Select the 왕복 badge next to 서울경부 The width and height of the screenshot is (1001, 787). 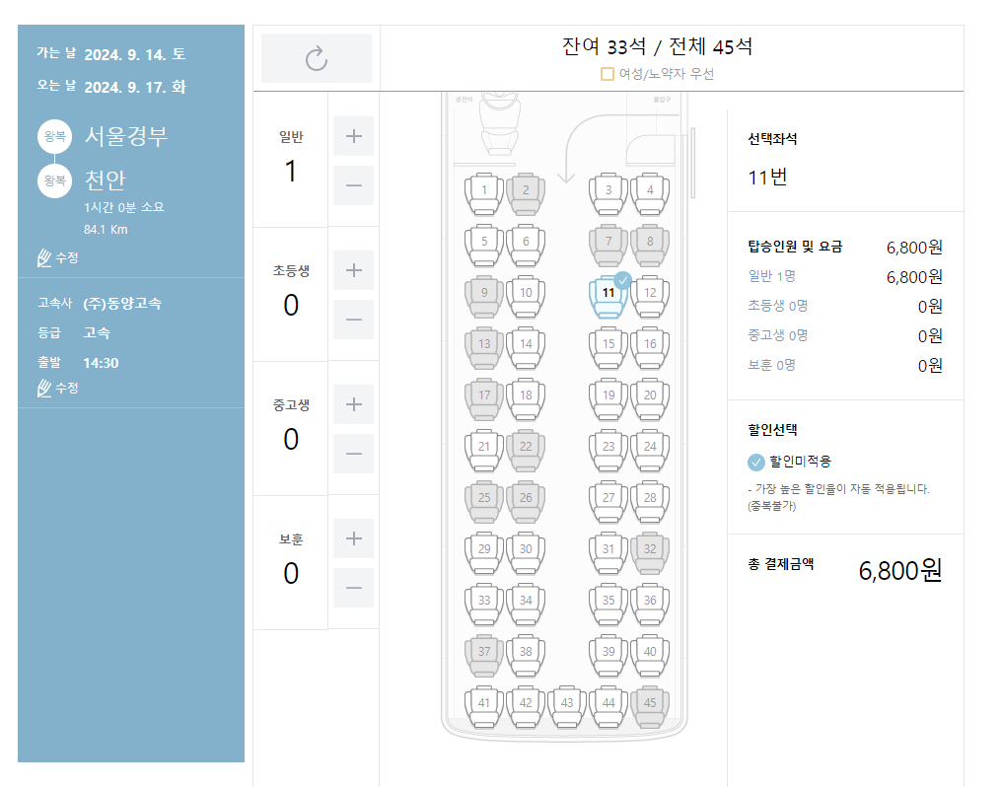click(x=55, y=136)
